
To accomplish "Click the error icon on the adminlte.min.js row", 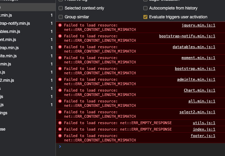I will (60, 79).
